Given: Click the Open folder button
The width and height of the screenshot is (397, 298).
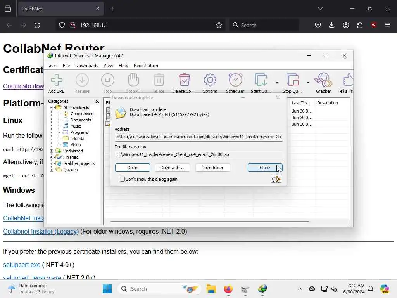Looking at the screenshot, I should point(212,168).
